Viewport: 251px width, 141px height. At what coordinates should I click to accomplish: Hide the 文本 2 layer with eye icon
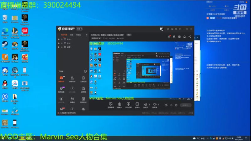[59, 39]
